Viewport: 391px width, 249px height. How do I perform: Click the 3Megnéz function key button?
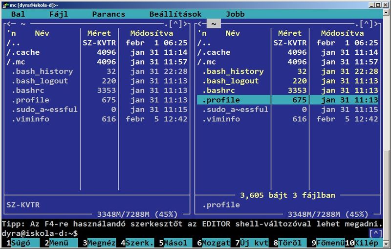(x=99, y=243)
